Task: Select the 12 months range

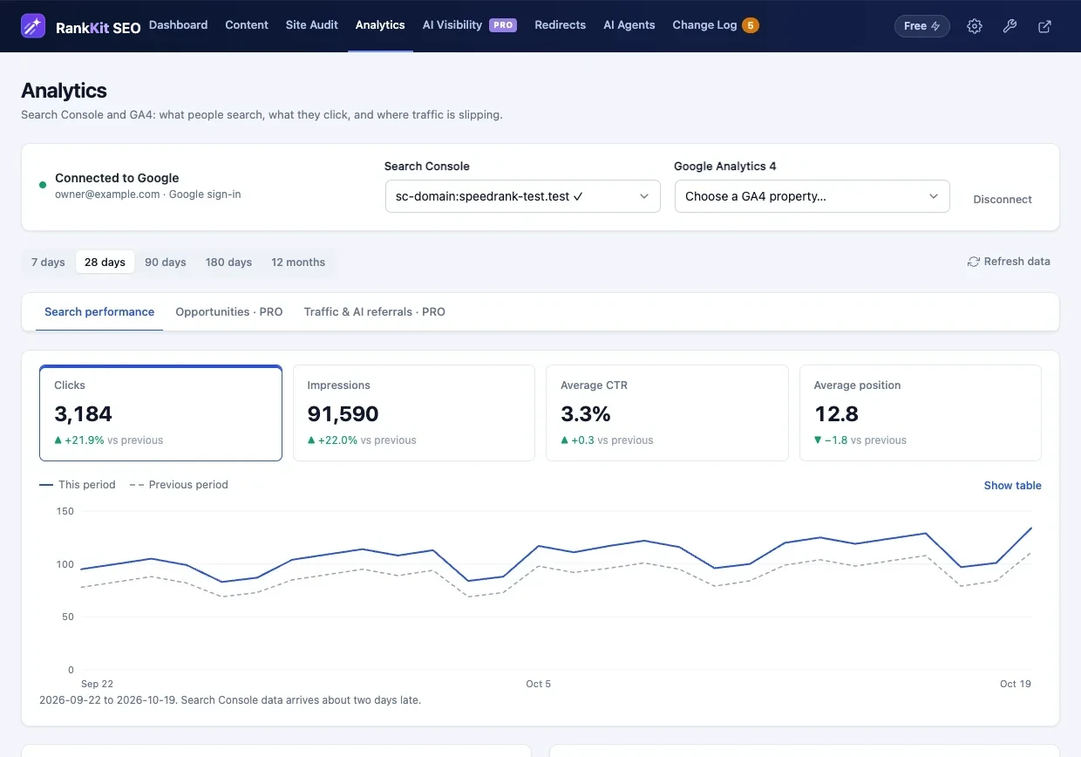Action: coord(298,263)
